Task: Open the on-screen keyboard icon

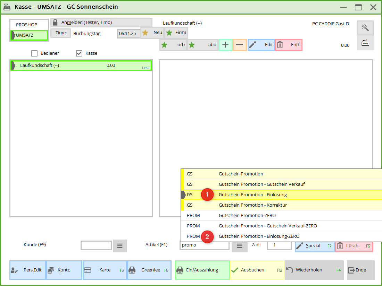Action: tap(365, 43)
